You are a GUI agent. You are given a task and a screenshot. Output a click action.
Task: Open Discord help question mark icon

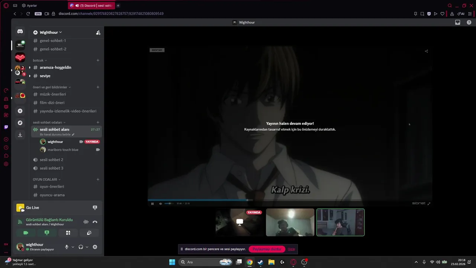[x=469, y=22]
